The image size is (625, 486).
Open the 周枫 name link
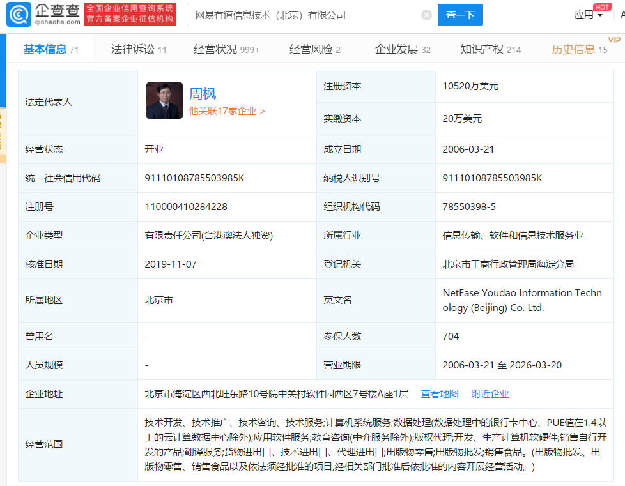point(203,94)
